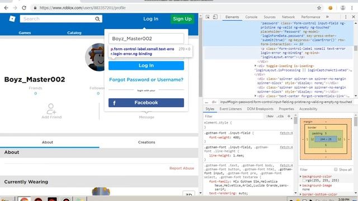Click the Facebook f logo icon
This screenshot has width=358, height=201.
[x=114, y=103]
